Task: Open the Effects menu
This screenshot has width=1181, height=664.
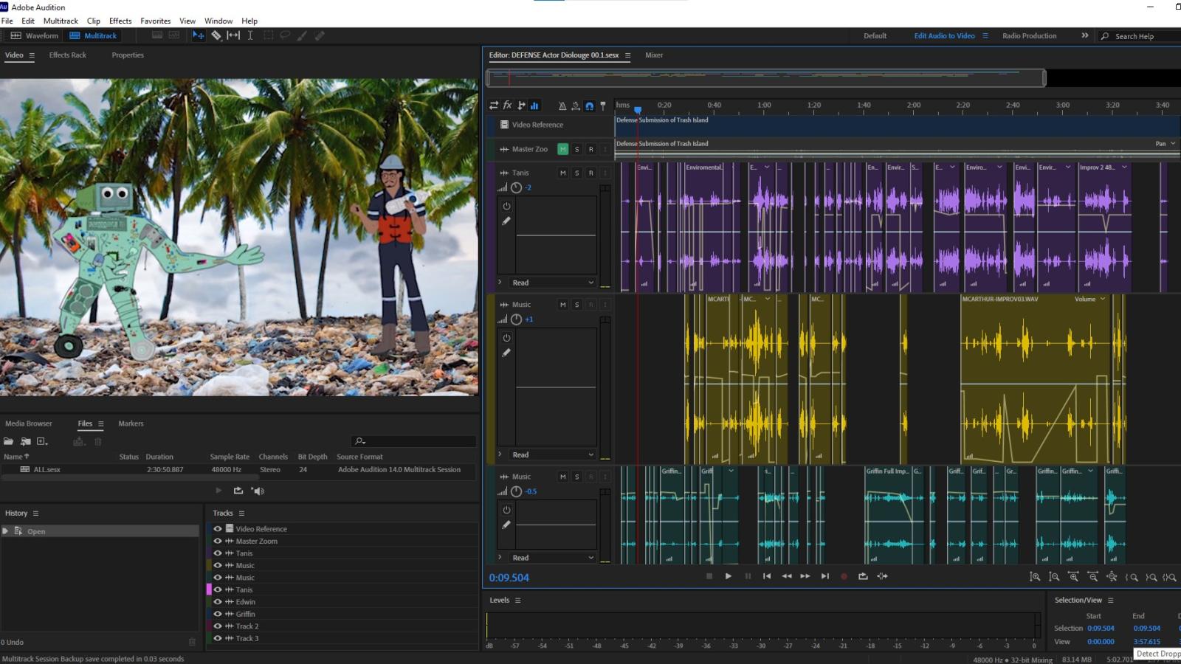Action: click(x=120, y=21)
